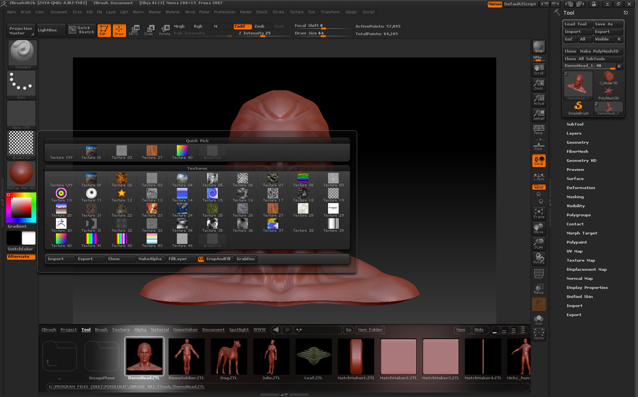The image size is (638, 397).
Task: Select Texture 12 star icon
Action: pyautogui.click(x=122, y=195)
